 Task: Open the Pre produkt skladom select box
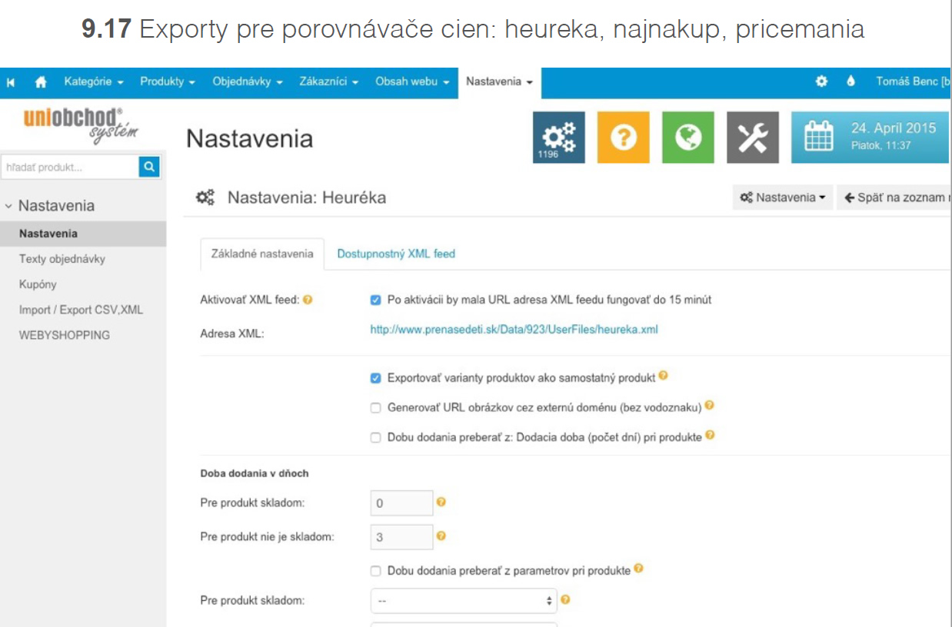tap(464, 600)
